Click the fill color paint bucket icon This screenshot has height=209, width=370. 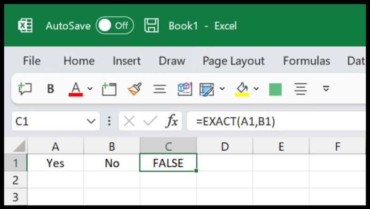[242, 89]
